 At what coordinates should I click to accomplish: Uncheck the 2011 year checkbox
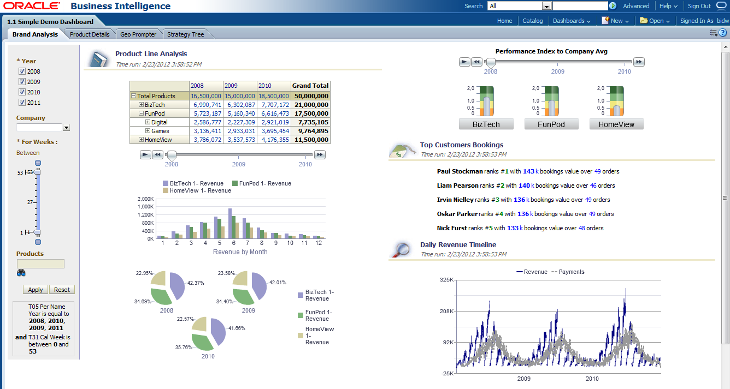coord(22,103)
